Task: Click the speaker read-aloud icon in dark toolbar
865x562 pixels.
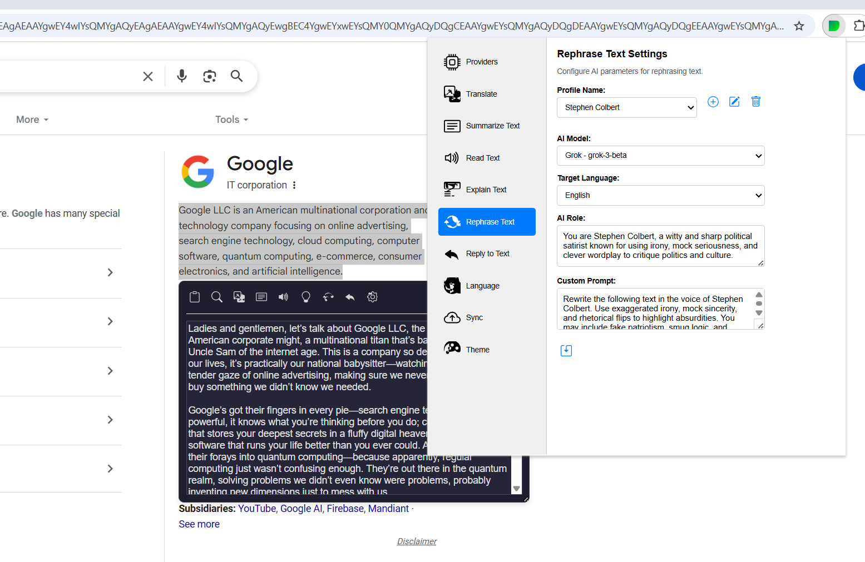Action: 284,297
